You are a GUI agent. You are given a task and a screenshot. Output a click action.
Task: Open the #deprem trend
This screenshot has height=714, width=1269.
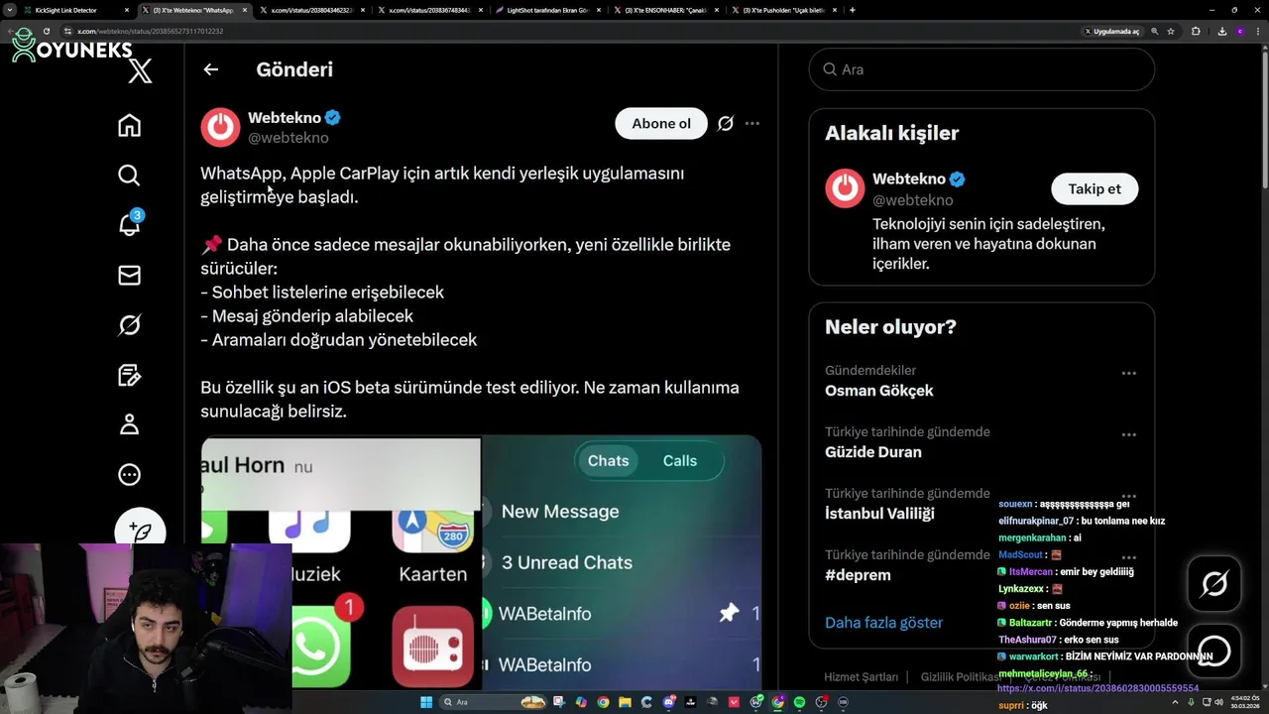coord(858,575)
